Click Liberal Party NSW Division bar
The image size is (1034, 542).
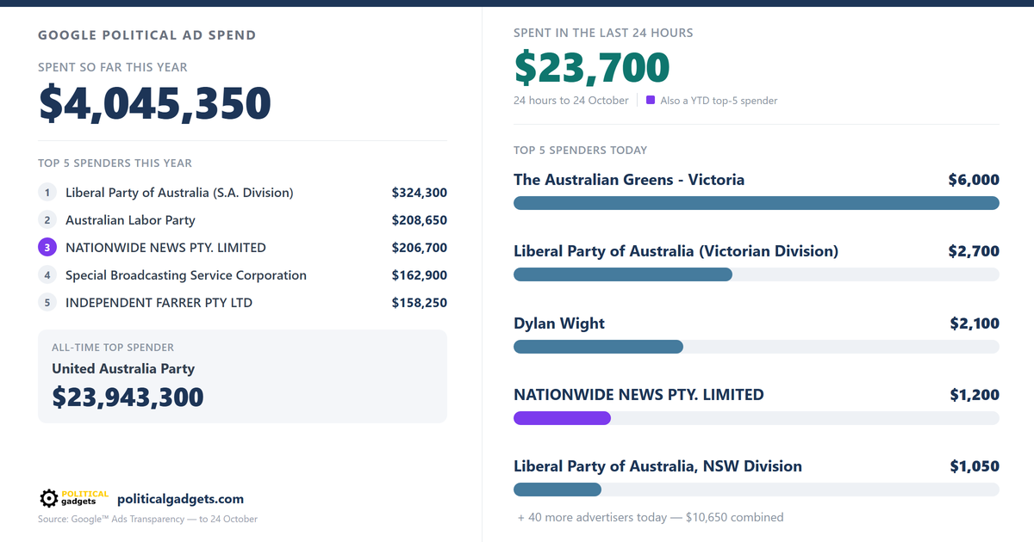[x=757, y=490]
